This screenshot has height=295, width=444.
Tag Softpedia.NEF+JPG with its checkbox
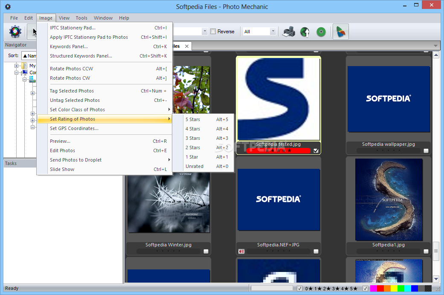point(316,252)
